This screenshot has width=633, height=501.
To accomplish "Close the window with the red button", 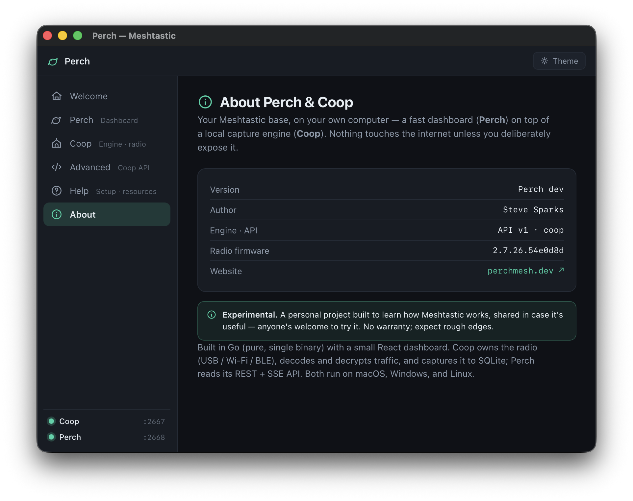I will tap(47, 36).
